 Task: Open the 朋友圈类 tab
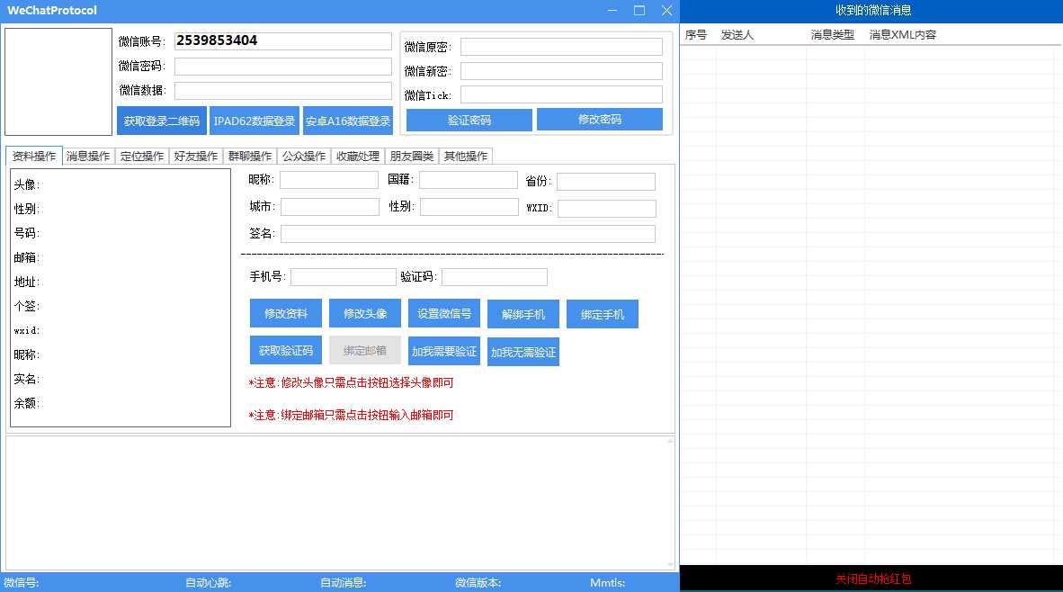click(x=412, y=156)
